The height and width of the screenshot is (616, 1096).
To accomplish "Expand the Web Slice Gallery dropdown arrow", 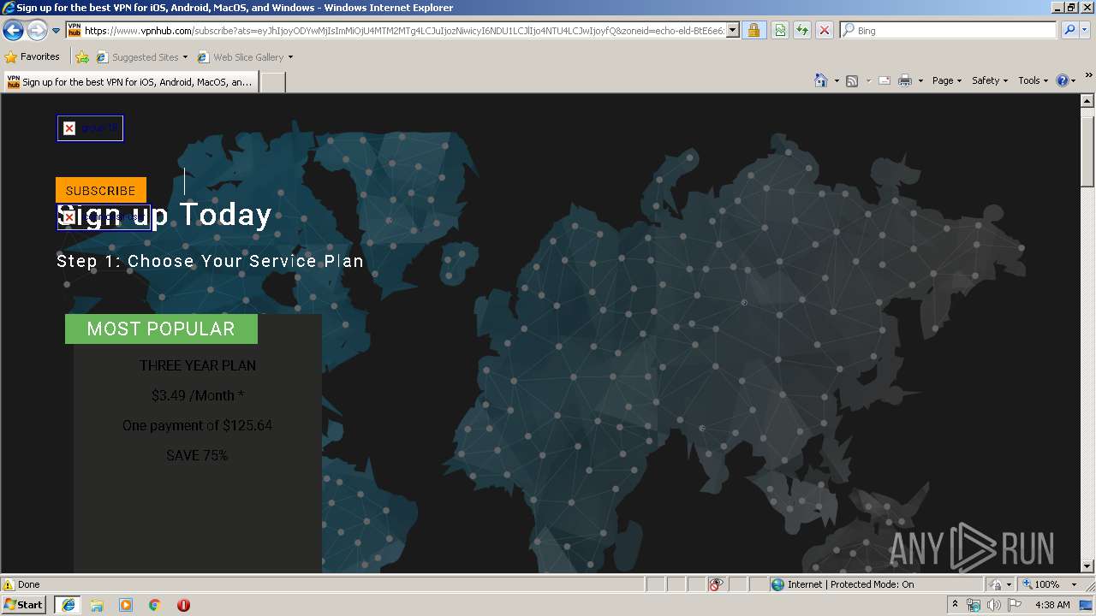I will pos(290,57).
